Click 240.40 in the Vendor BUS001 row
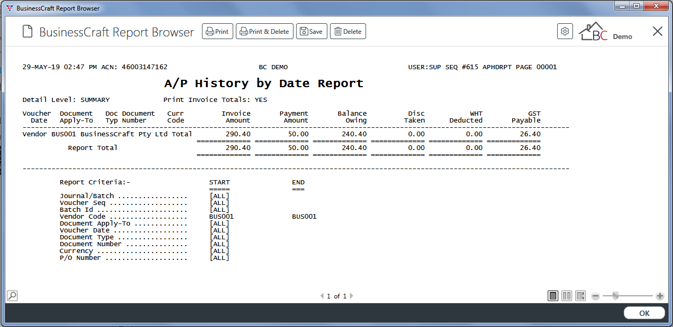Viewport: 673px width, 327px height. 354,134
